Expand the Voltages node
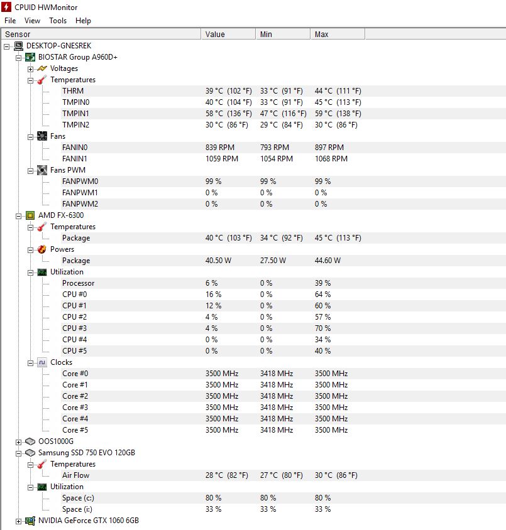The image size is (506, 530). 30,69
